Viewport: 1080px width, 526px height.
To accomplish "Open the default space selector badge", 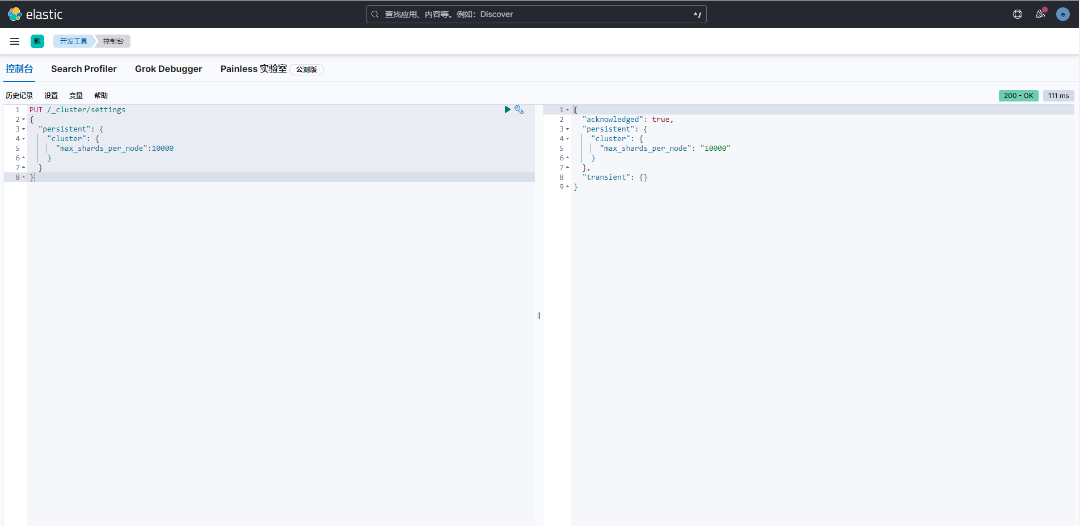I will [x=37, y=41].
